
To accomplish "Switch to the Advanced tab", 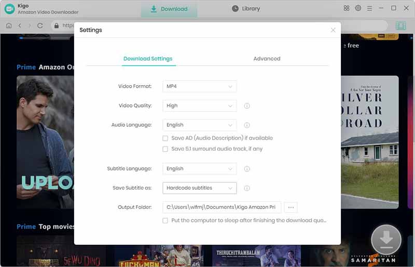I will (x=267, y=59).
